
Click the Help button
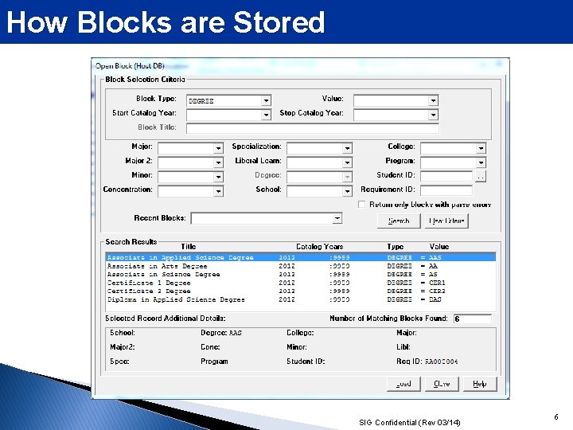pyautogui.click(x=480, y=384)
